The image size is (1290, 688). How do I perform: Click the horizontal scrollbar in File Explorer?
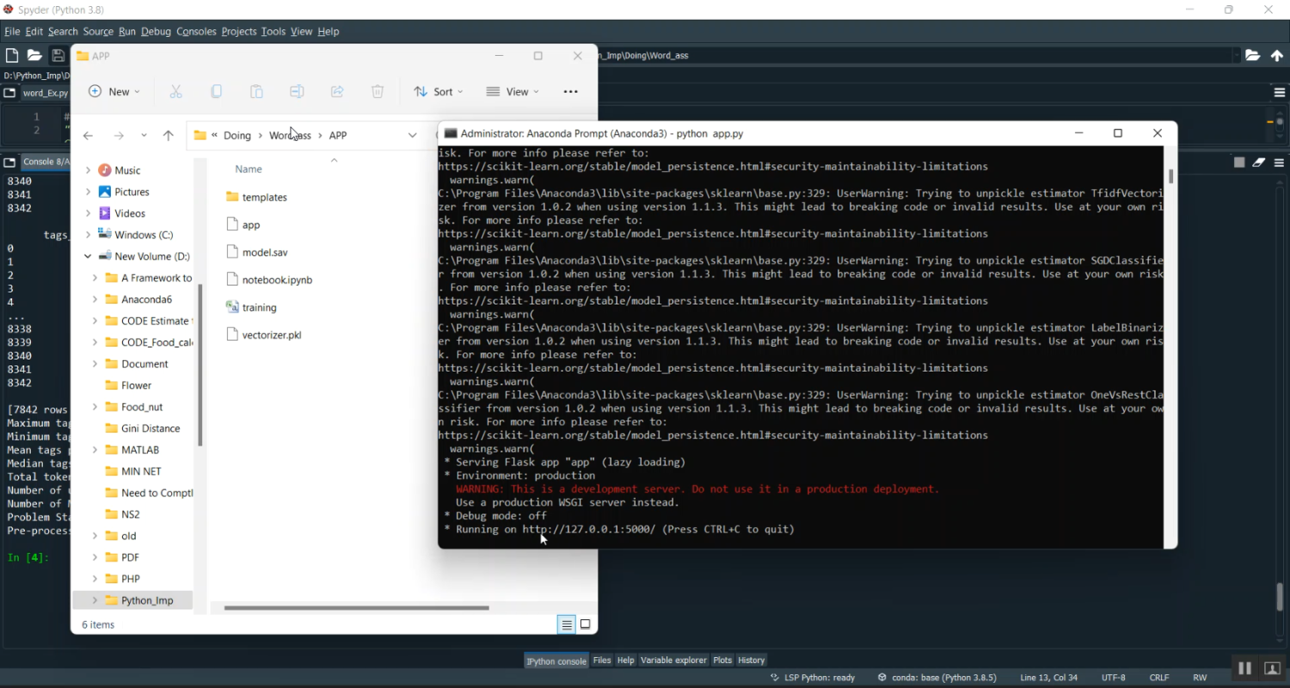pos(356,608)
